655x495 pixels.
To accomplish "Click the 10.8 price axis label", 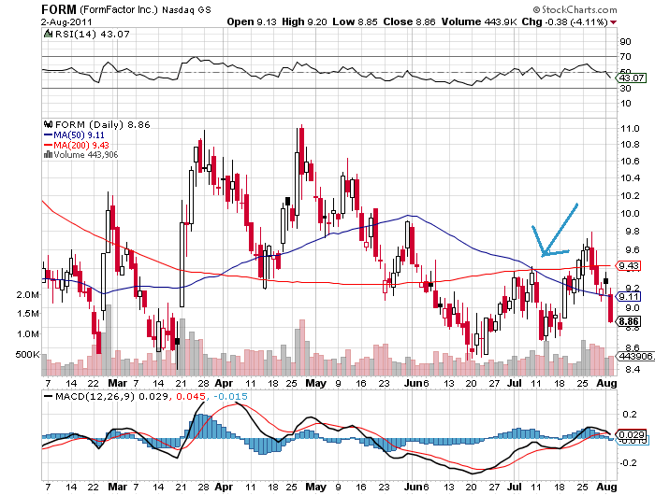I will point(630,145).
